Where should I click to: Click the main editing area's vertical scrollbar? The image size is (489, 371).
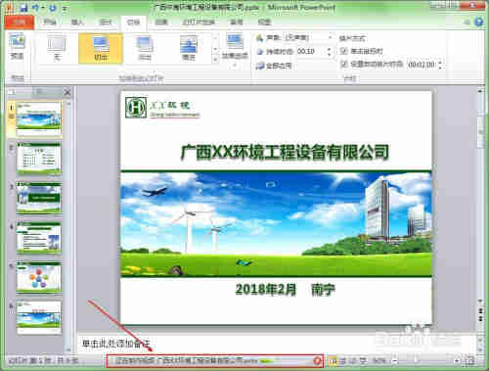click(480, 196)
